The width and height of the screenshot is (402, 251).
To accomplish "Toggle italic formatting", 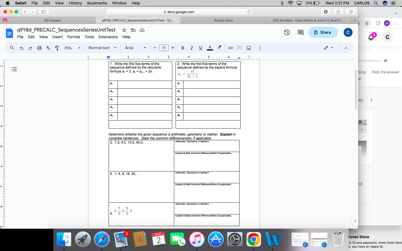I will coord(192,48).
